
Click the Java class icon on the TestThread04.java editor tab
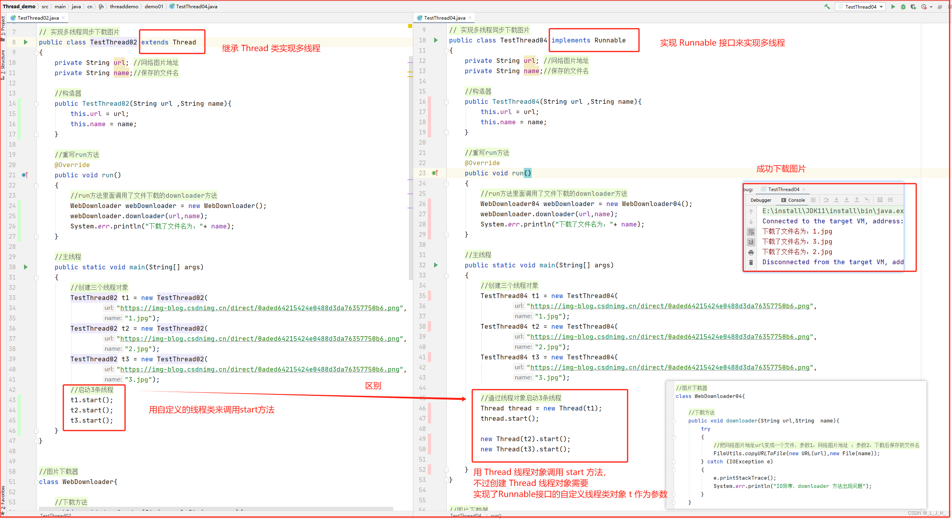click(420, 18)
